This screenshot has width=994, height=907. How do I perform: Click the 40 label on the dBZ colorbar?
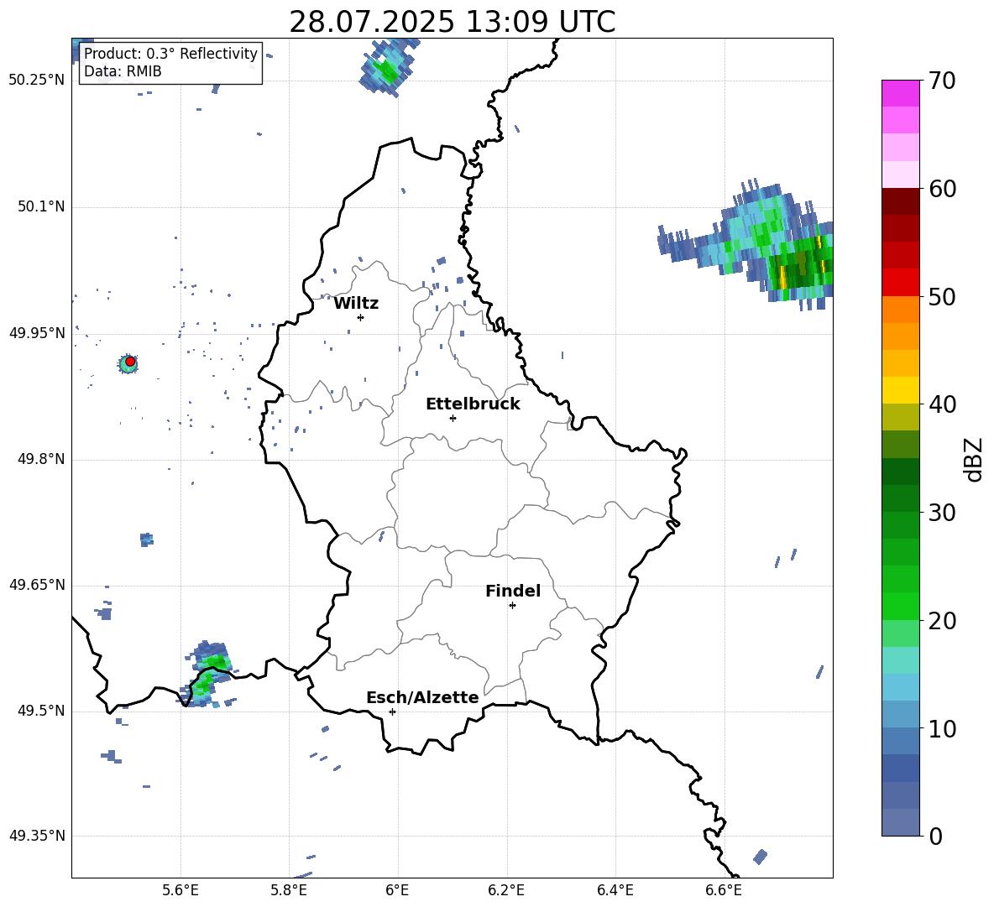(x=943, y=404)
